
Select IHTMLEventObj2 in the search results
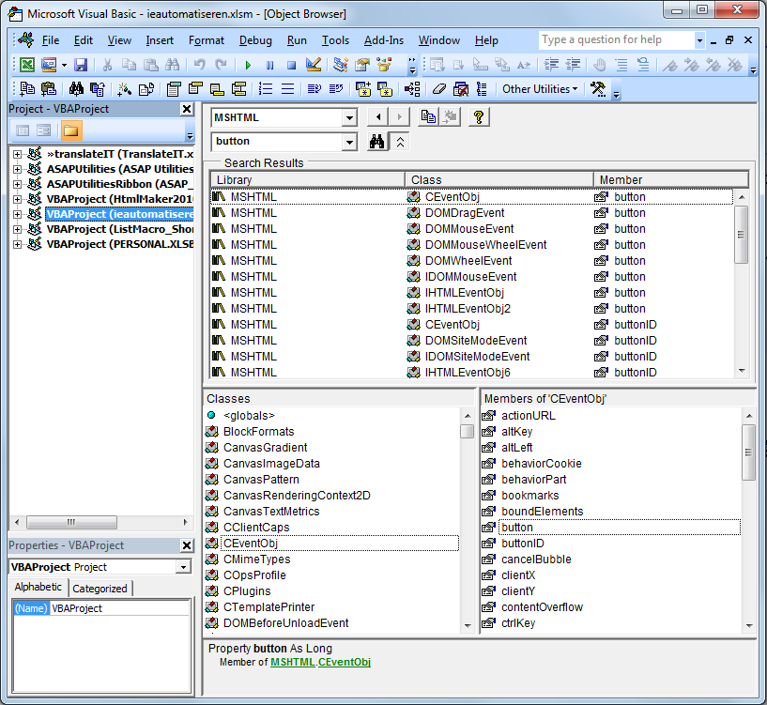471,309
